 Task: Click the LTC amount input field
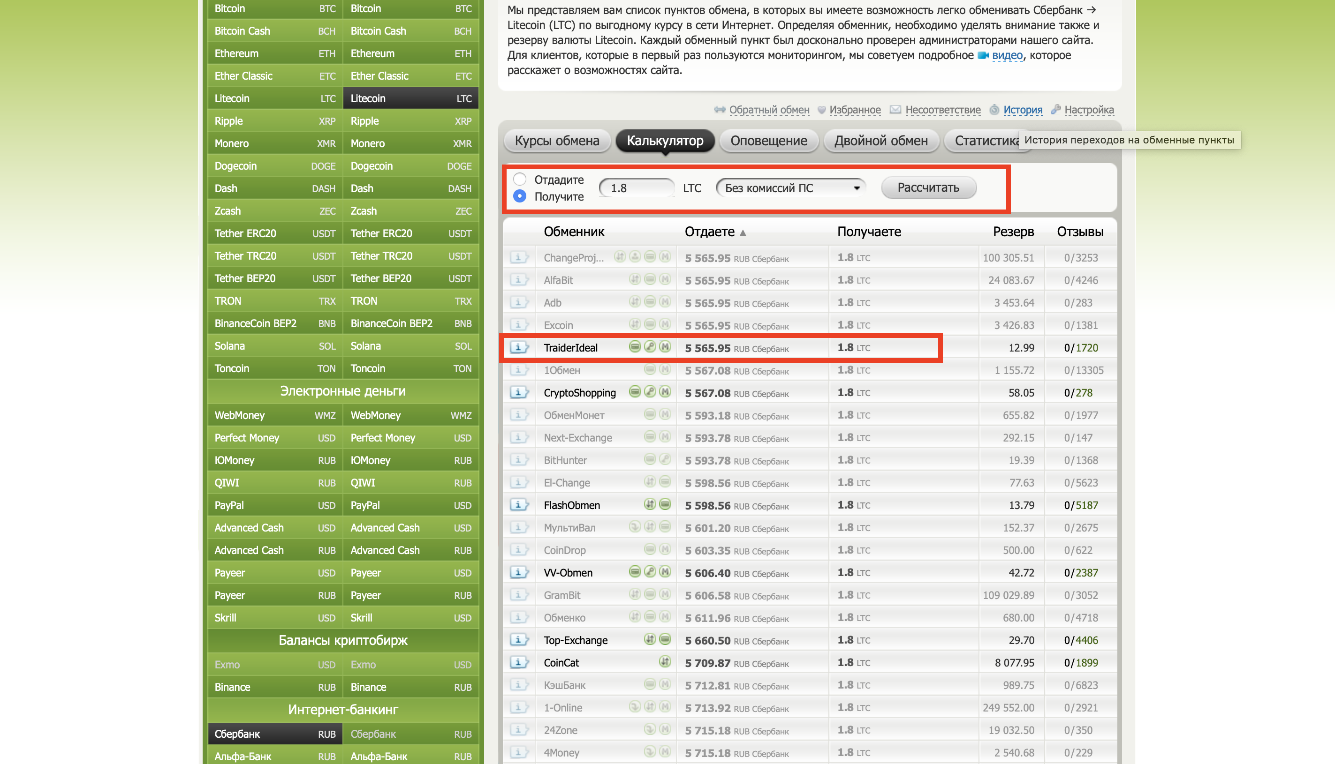[x=636, y=188]
